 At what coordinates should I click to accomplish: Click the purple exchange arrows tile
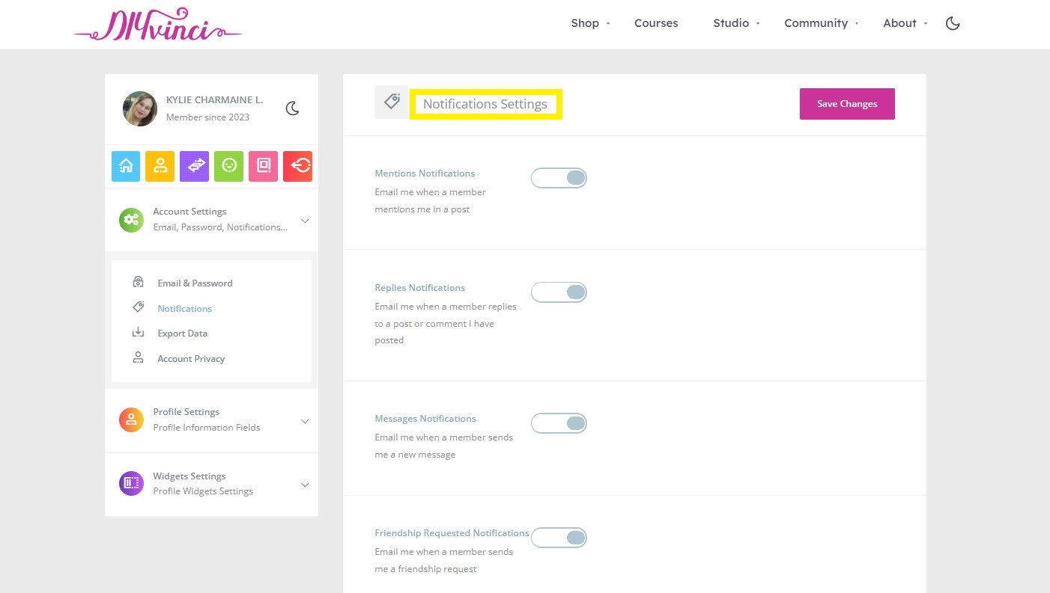pyautogui.click(x=195, y=166)
